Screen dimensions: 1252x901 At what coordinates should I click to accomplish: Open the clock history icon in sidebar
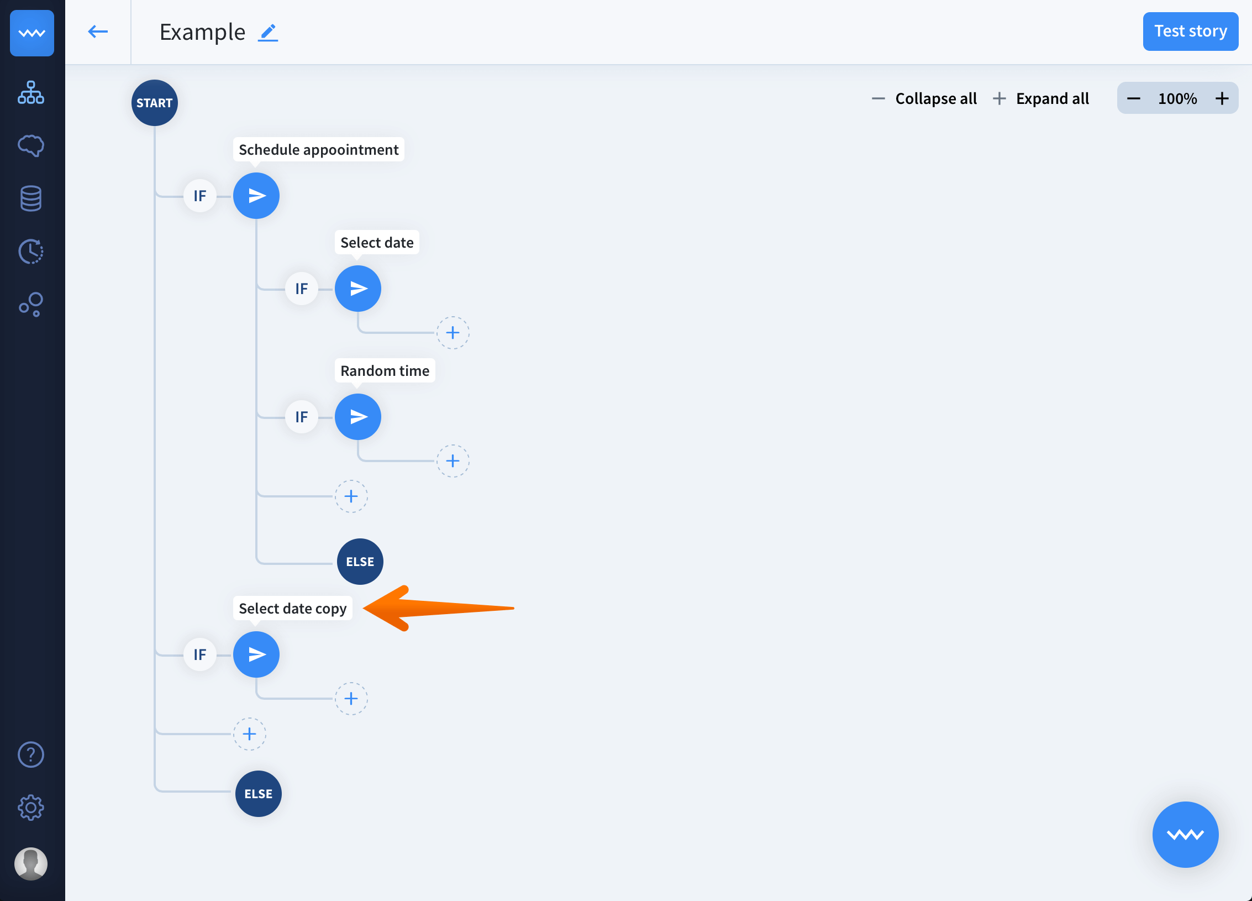pyautogui.click(x=31, y=252)
